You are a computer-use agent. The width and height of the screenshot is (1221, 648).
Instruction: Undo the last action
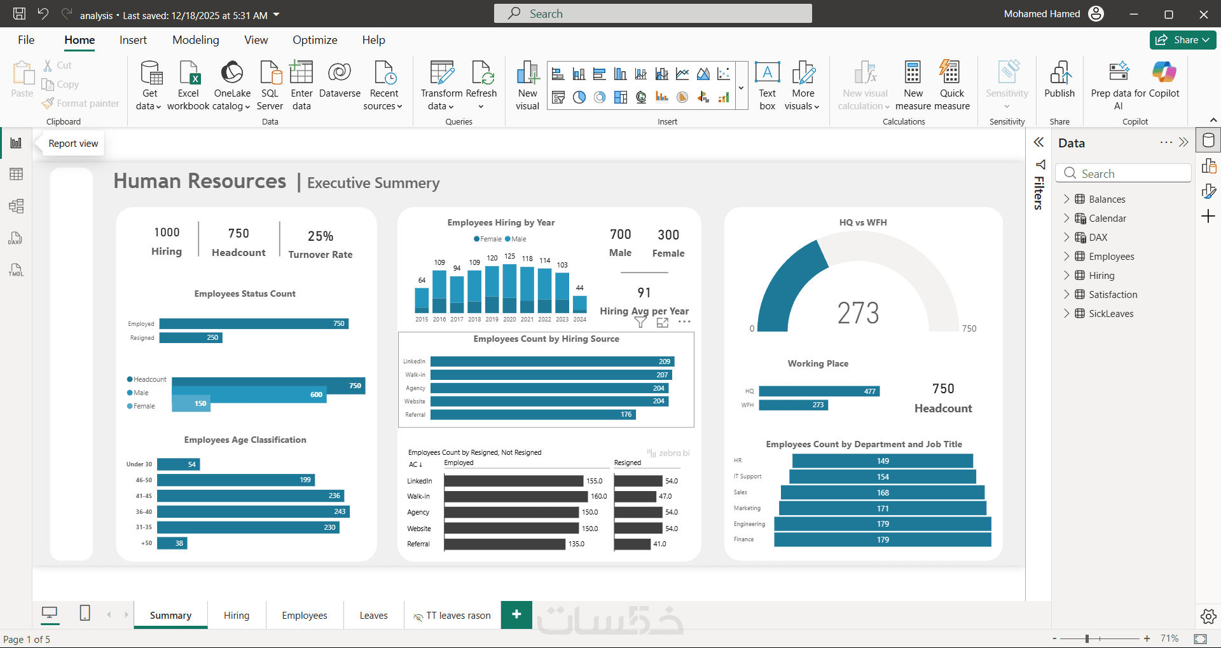tap(43, 13)
